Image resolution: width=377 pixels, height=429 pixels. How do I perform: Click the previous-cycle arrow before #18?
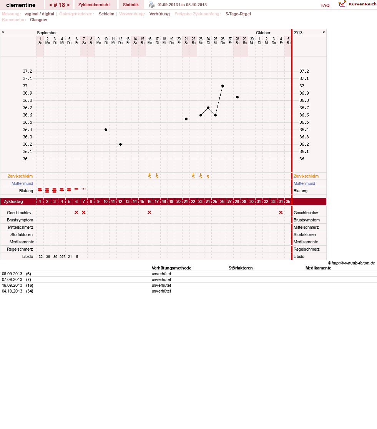pos(51,5)
